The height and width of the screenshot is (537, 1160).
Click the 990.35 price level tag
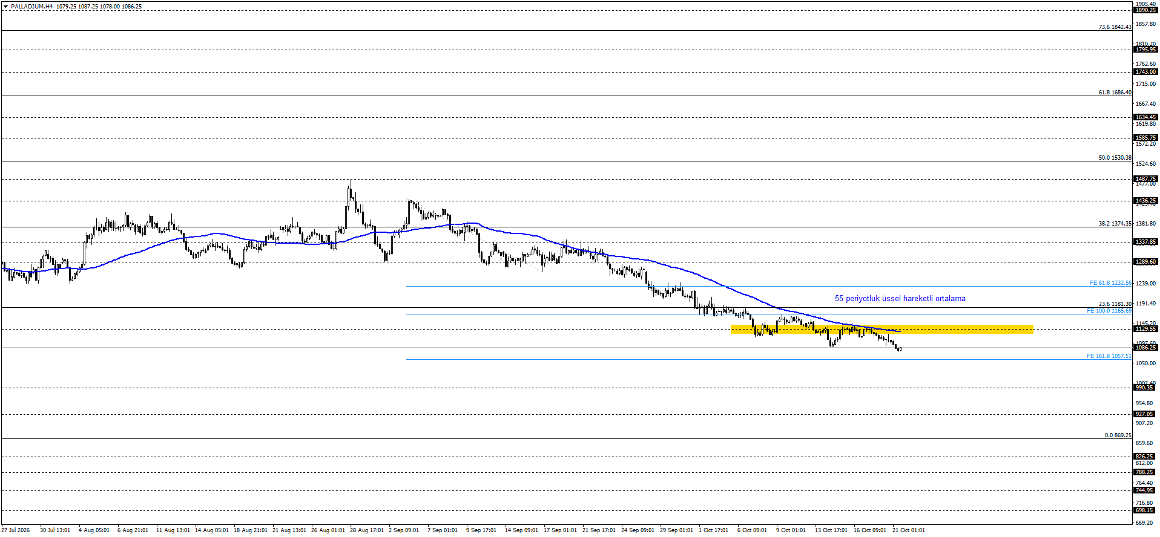pos(1145,388)
